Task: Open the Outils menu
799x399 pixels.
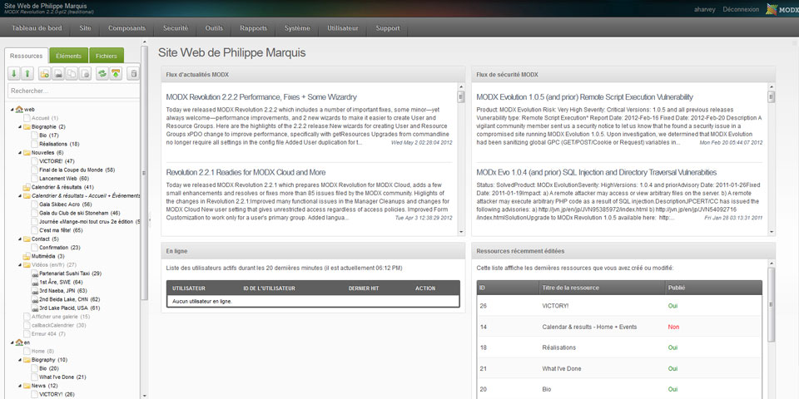Action: point(214,28)
